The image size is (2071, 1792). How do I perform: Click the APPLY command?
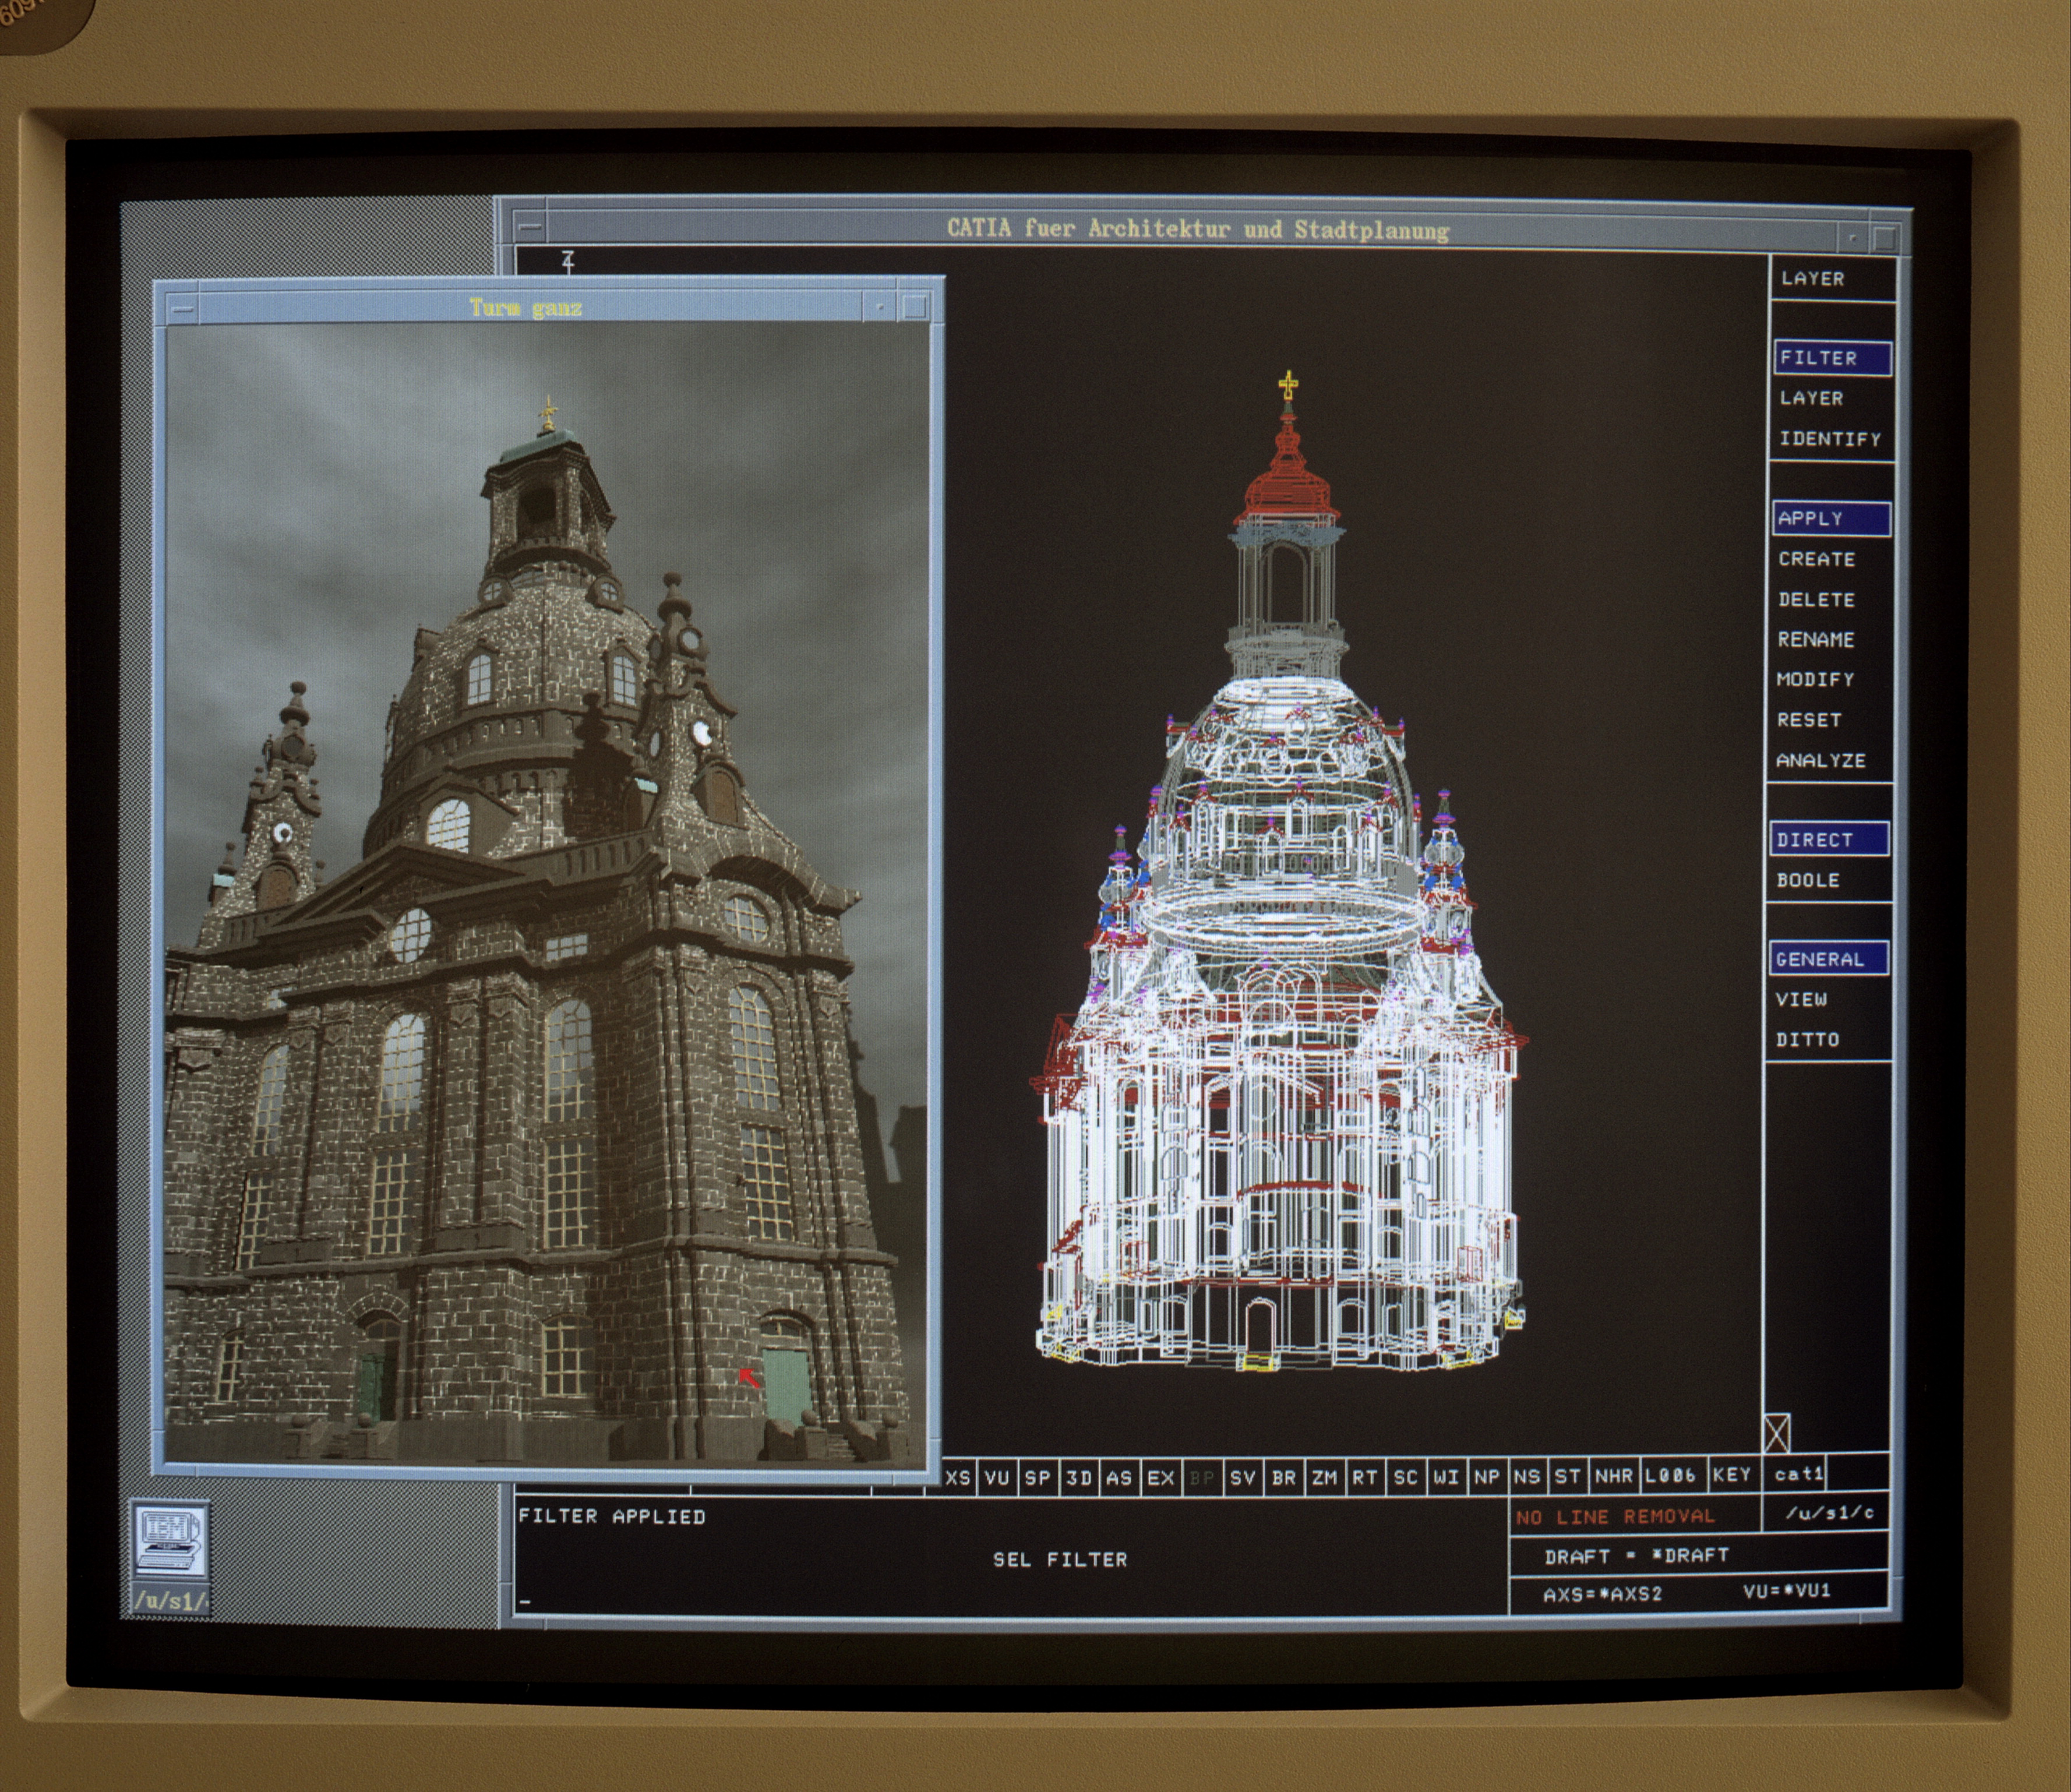click(1832, 518)
